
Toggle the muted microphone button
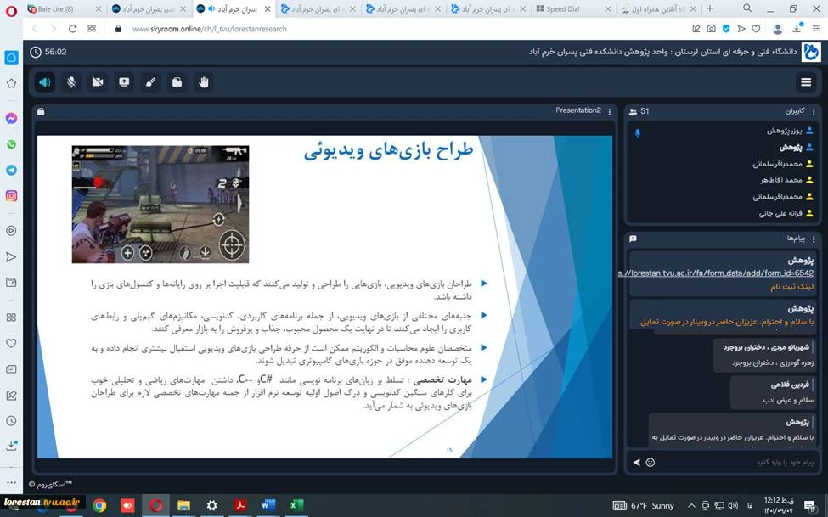(x=71, y=82)
